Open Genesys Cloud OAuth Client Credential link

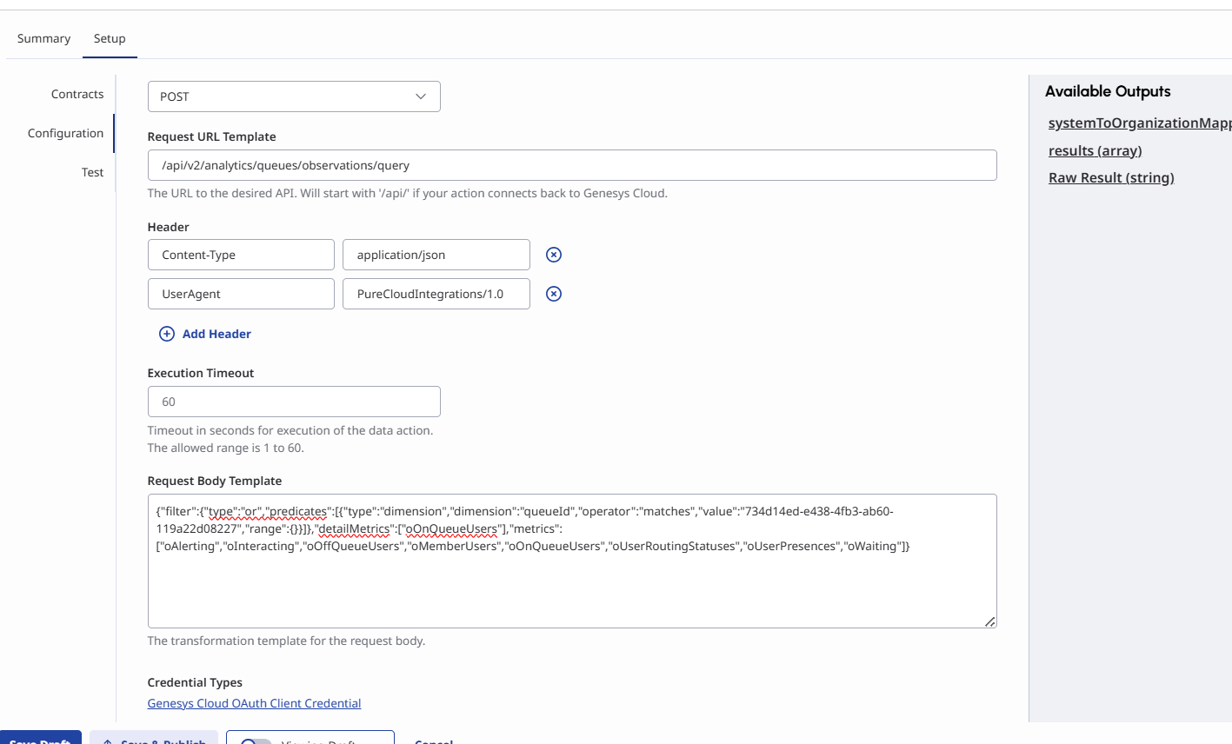(x=254, y=703)
